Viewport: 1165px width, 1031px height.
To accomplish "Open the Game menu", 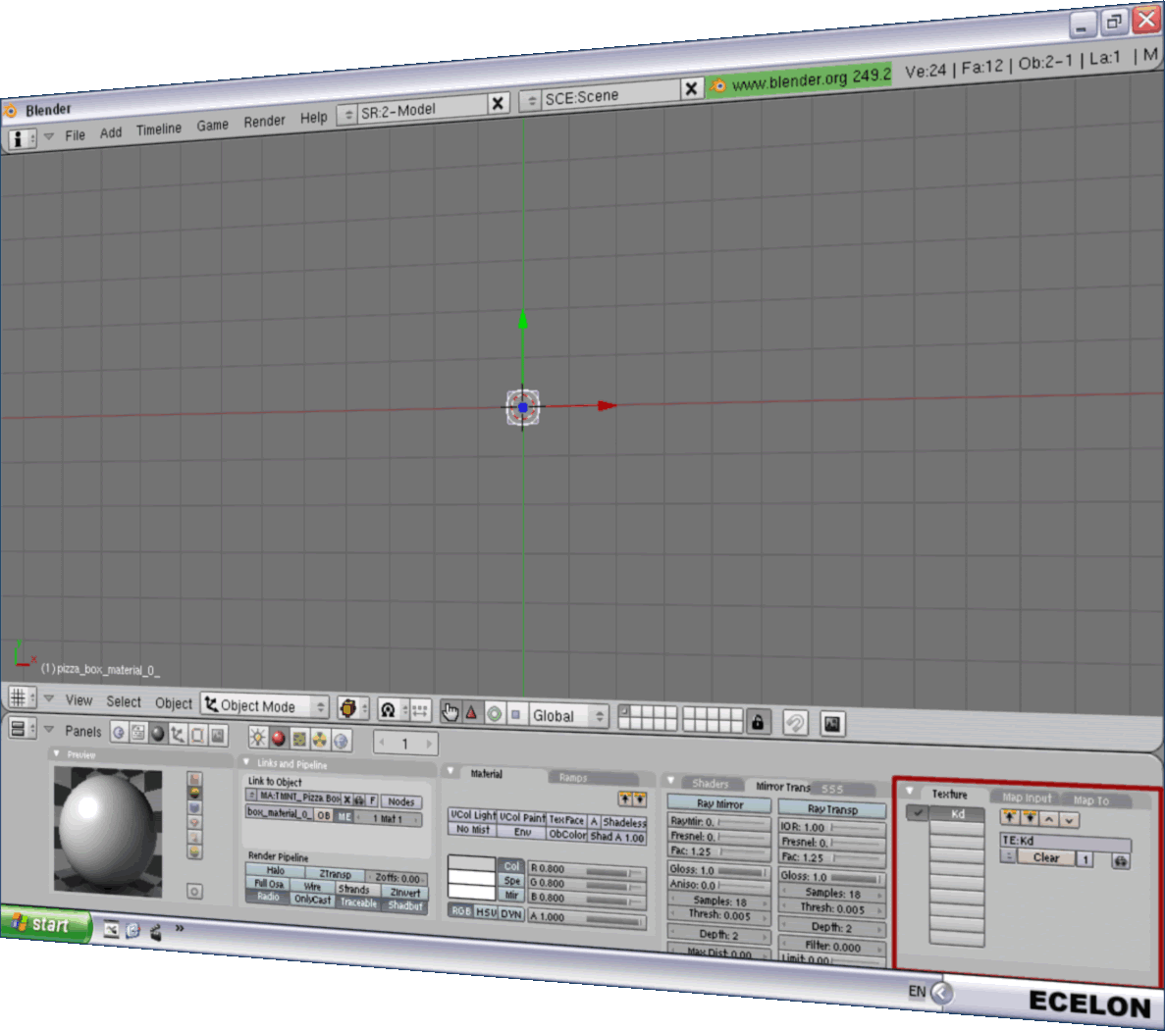I will pos(213,125).
